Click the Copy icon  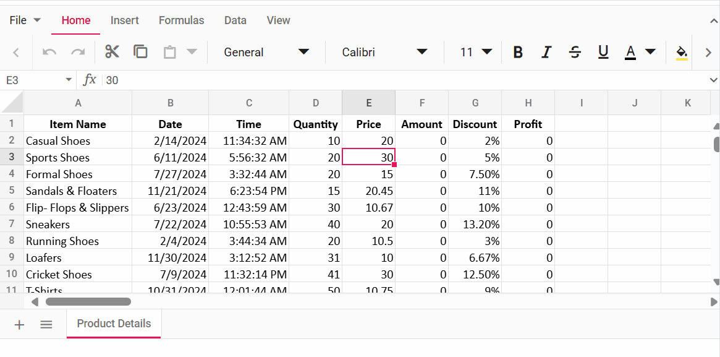(x=140, y=52)
